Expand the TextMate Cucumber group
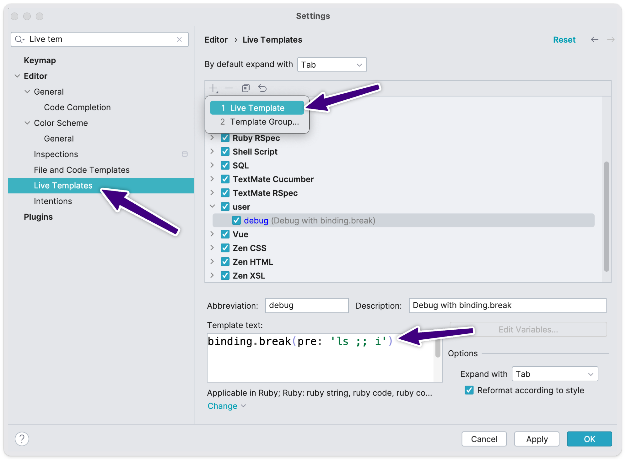 point(212,179)
